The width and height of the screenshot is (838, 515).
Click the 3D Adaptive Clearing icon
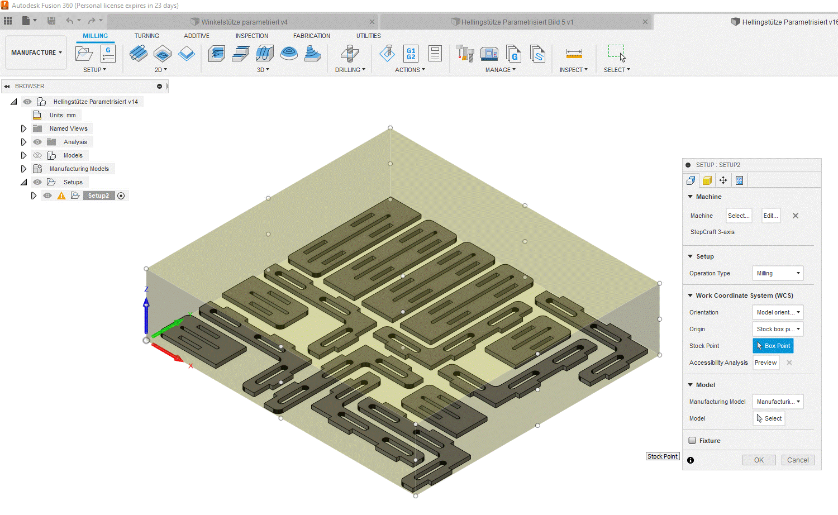(x=216, y=54)
